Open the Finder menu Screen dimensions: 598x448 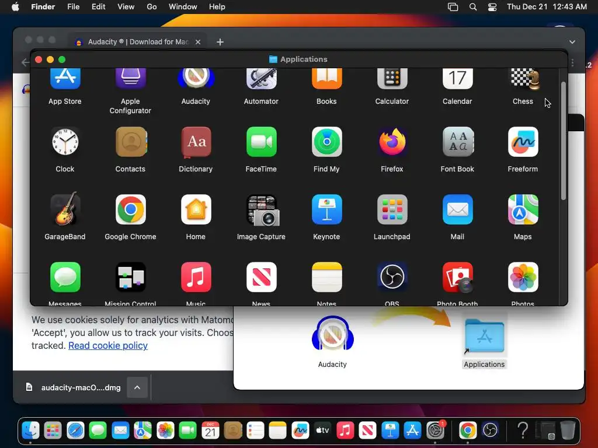[x=43, y=6]
